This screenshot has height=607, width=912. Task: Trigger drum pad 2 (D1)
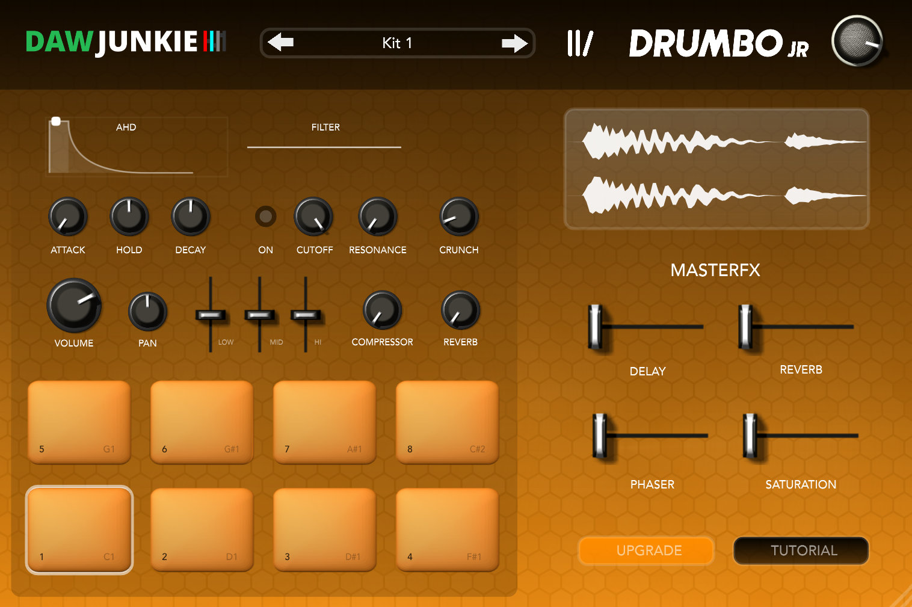pyautogui.click(x=202, y=529)
